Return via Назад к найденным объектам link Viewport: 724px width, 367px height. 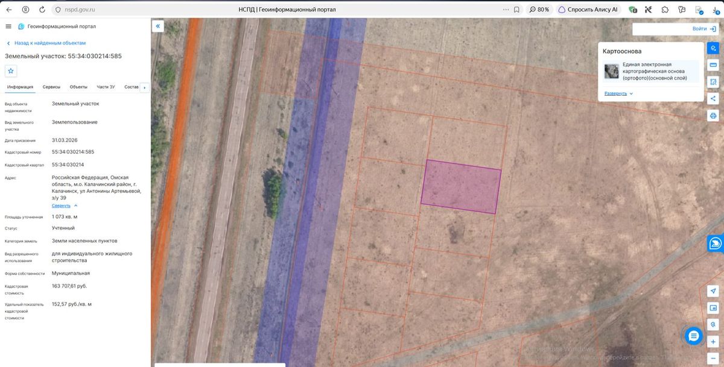46,43
